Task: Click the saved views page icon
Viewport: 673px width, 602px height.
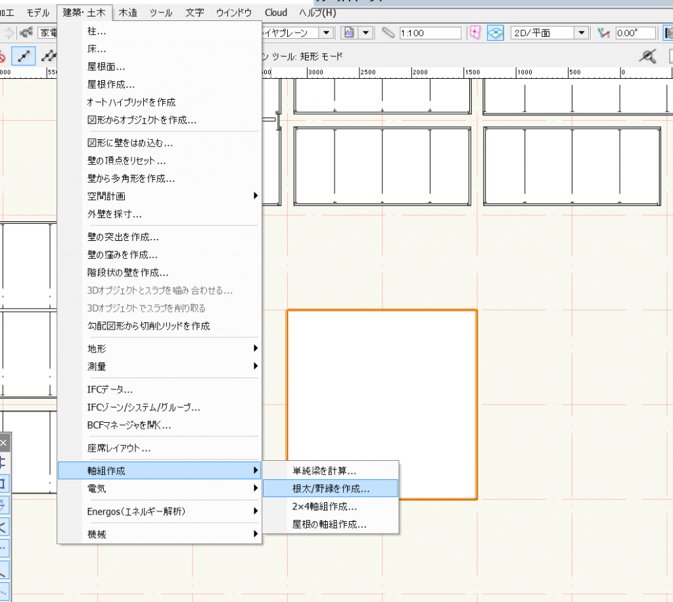Action: [x=350, y=33]
